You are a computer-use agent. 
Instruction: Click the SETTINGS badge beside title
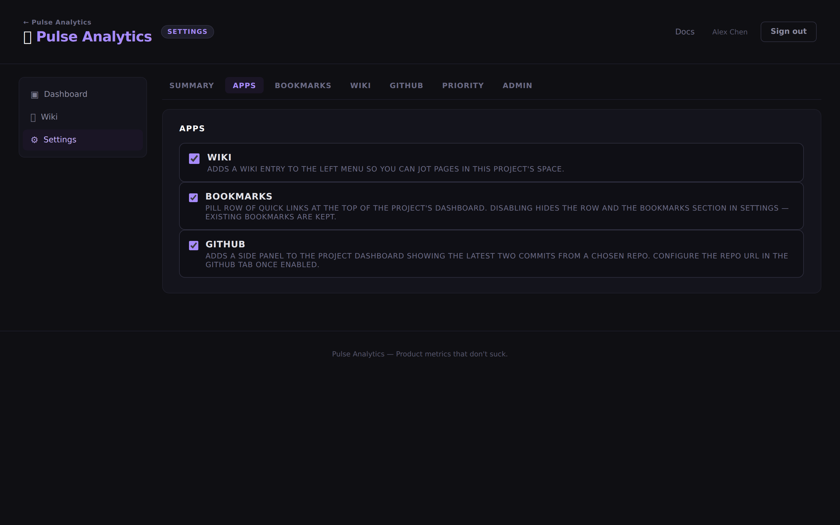(188, 32)
